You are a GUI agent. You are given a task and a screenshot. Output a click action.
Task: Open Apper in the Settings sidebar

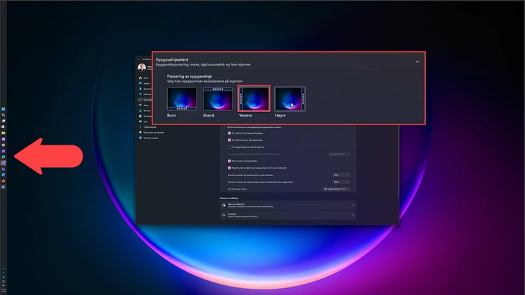pos(144,105)
